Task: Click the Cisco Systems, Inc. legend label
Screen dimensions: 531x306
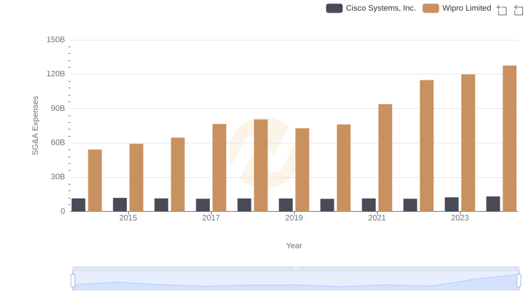Action: pos(380,8)
